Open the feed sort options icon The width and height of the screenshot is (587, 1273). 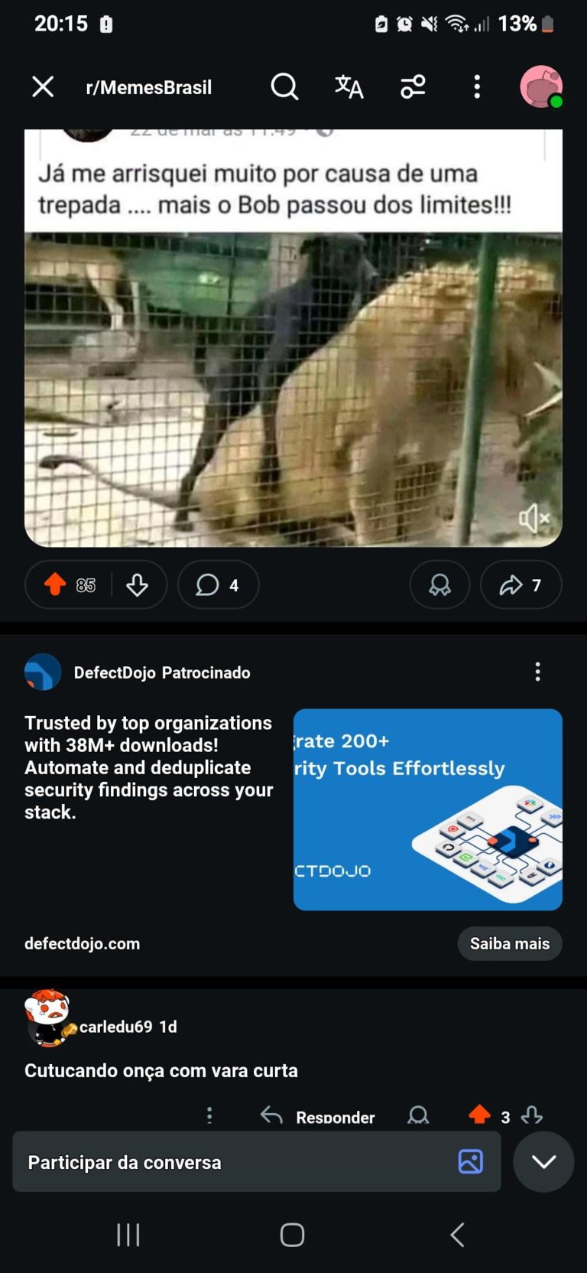413,86
